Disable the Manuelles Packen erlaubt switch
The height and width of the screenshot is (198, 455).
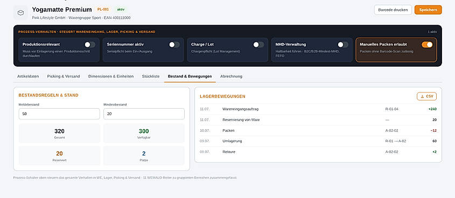point(427,44)
